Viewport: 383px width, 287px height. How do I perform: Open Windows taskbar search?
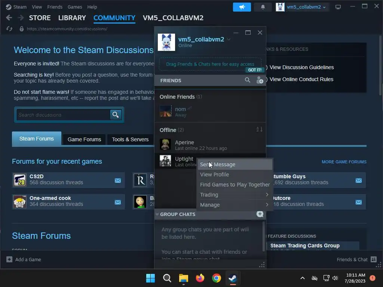(x=167, y=278)
